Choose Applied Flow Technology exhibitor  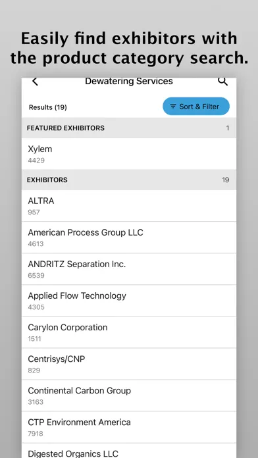[x=129, y=301]
